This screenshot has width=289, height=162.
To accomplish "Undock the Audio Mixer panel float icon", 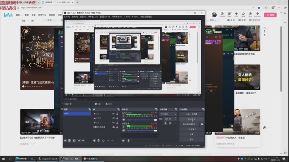I will (x=156, y=109).
